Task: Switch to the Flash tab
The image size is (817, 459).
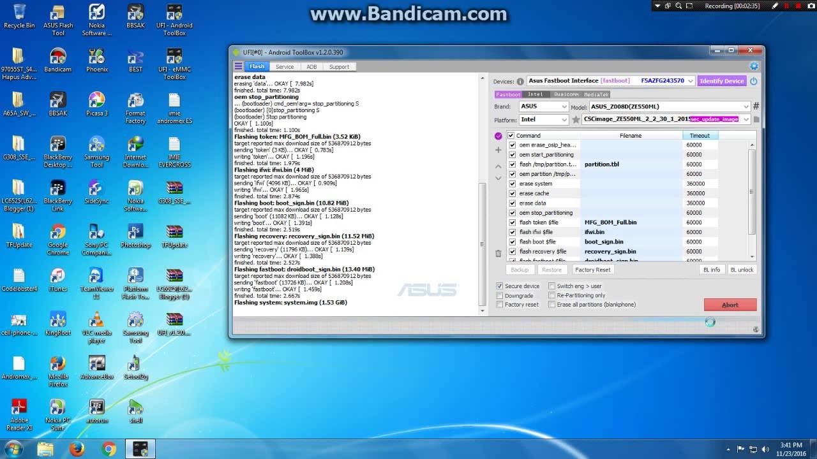Action: point(257,66)
